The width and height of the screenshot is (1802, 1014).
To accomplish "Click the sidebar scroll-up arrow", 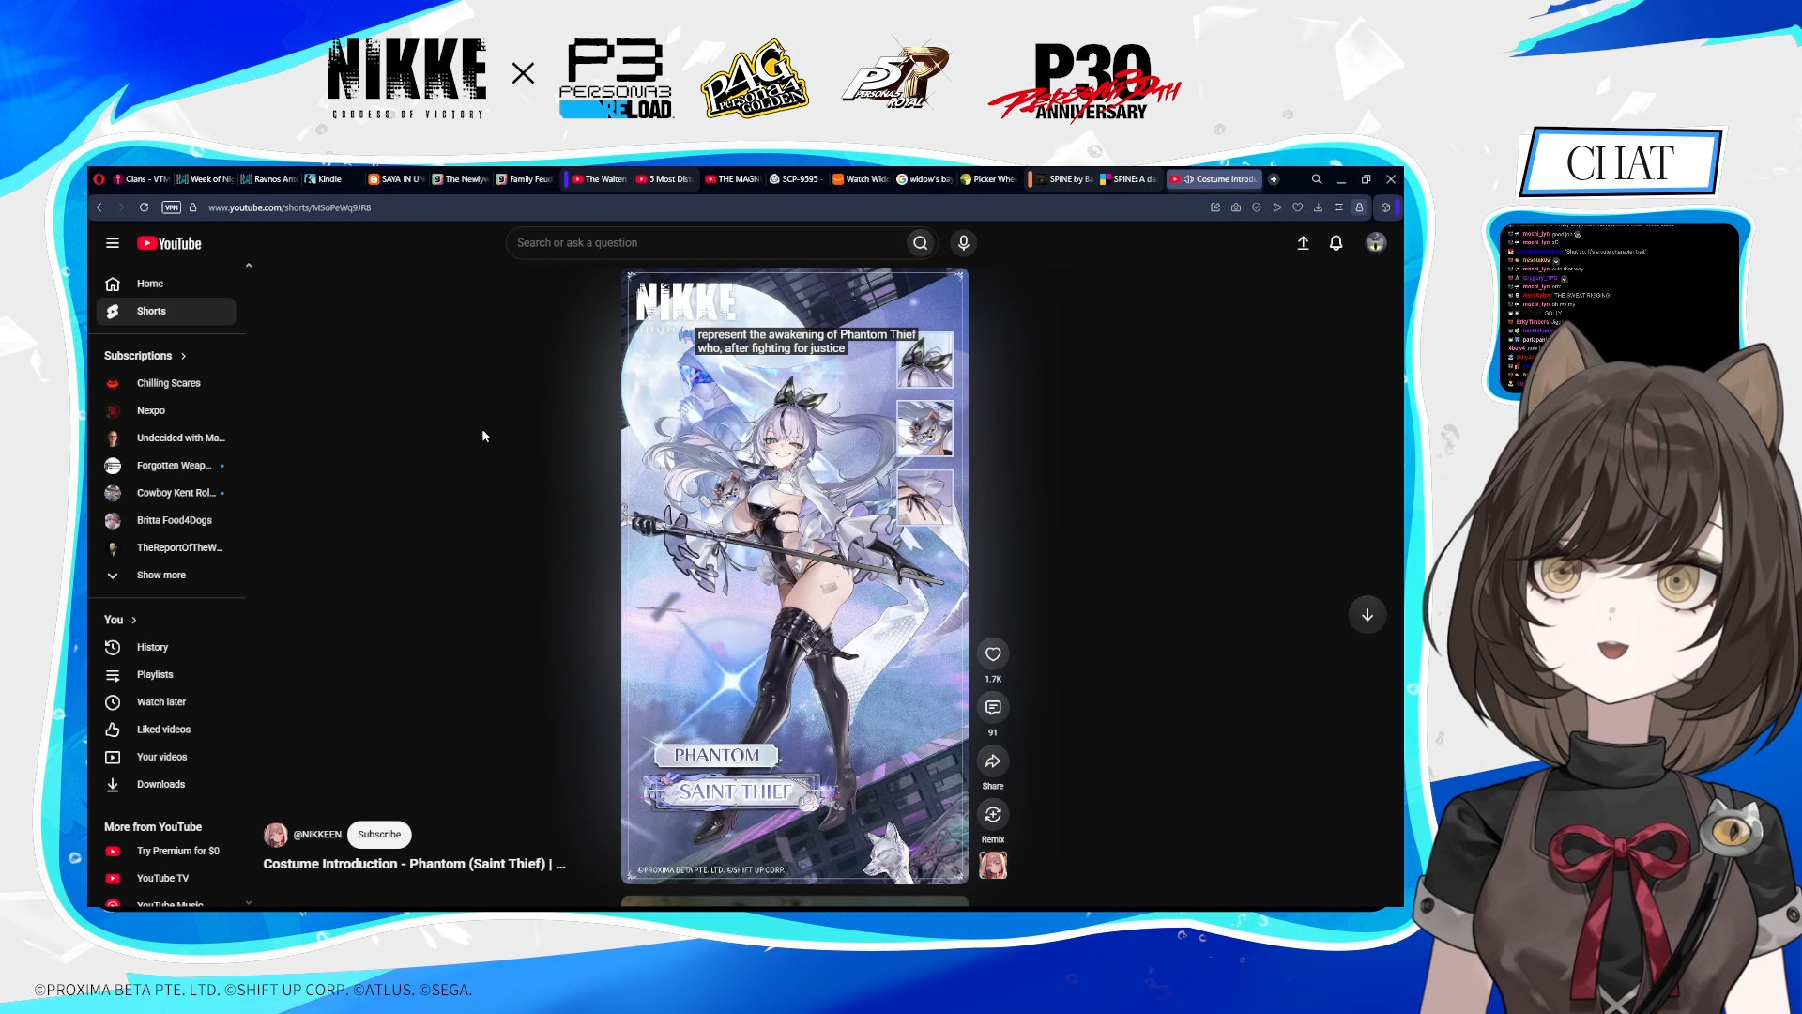I will point(249,267).
